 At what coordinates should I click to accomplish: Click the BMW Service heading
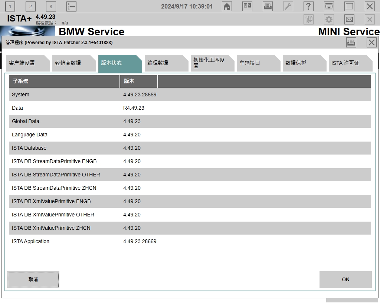(91, 32)
